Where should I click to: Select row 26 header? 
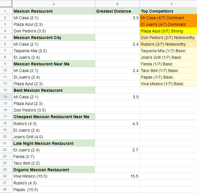6,176
